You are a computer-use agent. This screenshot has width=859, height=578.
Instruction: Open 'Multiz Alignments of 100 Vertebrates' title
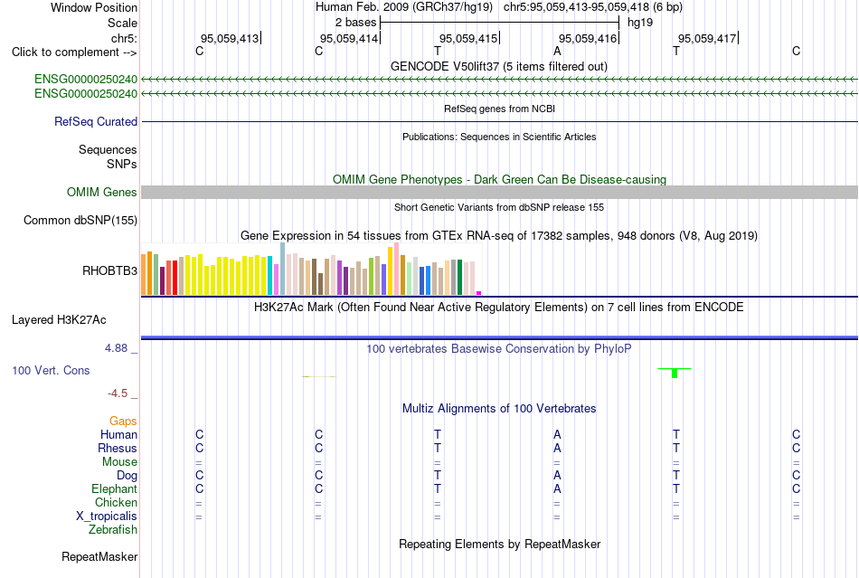click(499, 408)
